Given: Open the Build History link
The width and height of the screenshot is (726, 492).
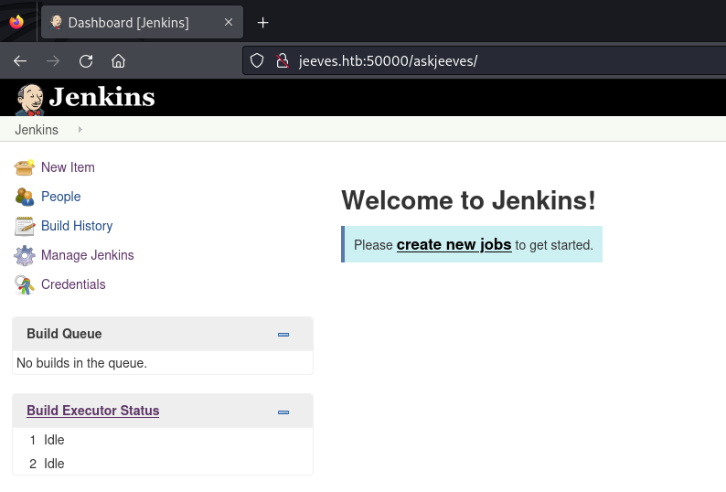Looking at the screenshot, I should [x=77, y=226].
